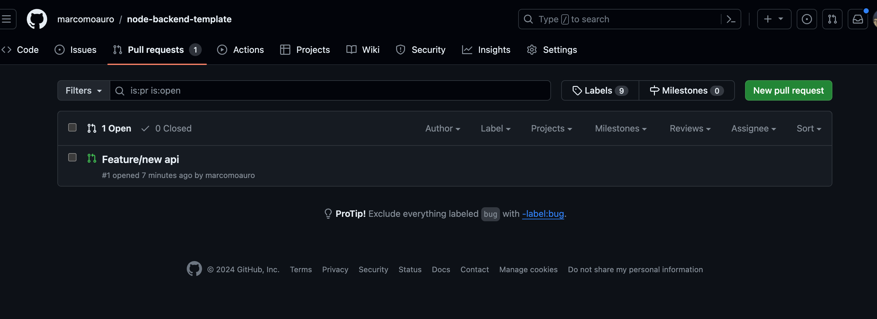Focus the Type / to search box

click(x=629, y=19)
